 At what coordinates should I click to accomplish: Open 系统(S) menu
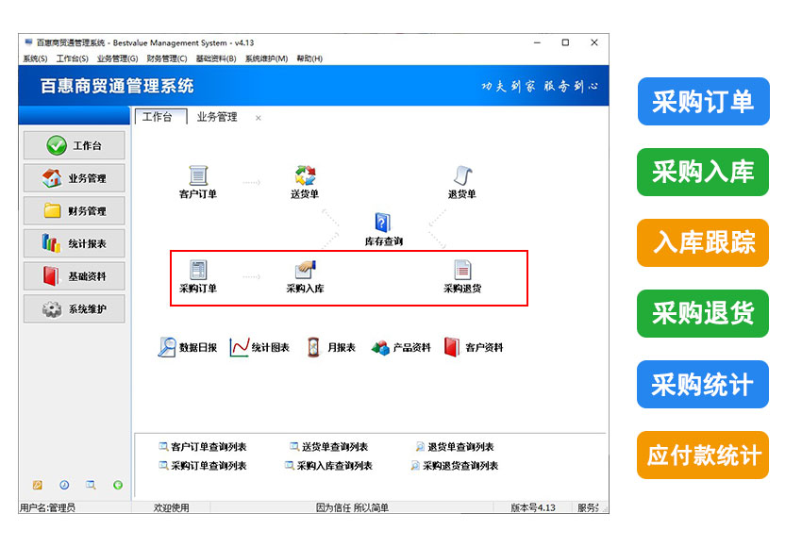point(35,58)
